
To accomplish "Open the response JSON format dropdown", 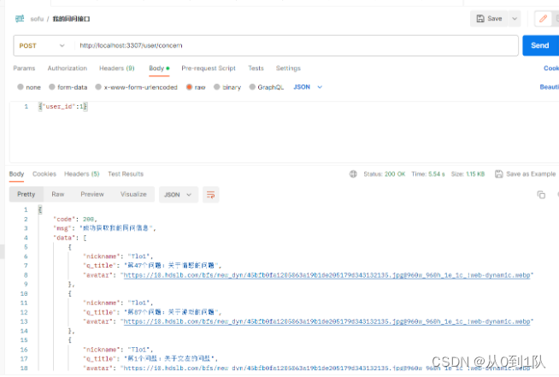I will click(179, 195).
